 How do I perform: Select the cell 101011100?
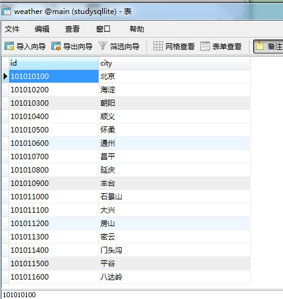tap(54, 210)
